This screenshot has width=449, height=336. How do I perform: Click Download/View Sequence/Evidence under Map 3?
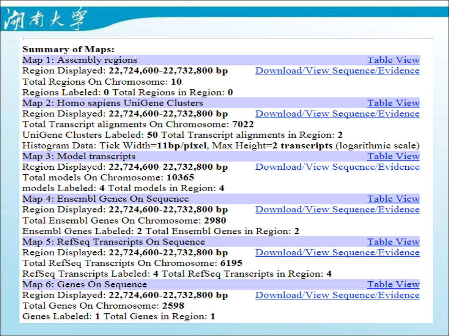tap(337, 167)
